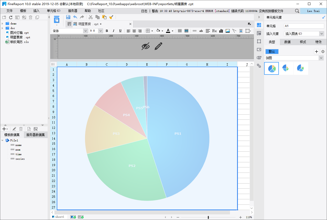Open 图片灯箱.cpt in file tree
The height and width of the screenshot is (220, 327).
pyautogui.click(x=19, y=33)
